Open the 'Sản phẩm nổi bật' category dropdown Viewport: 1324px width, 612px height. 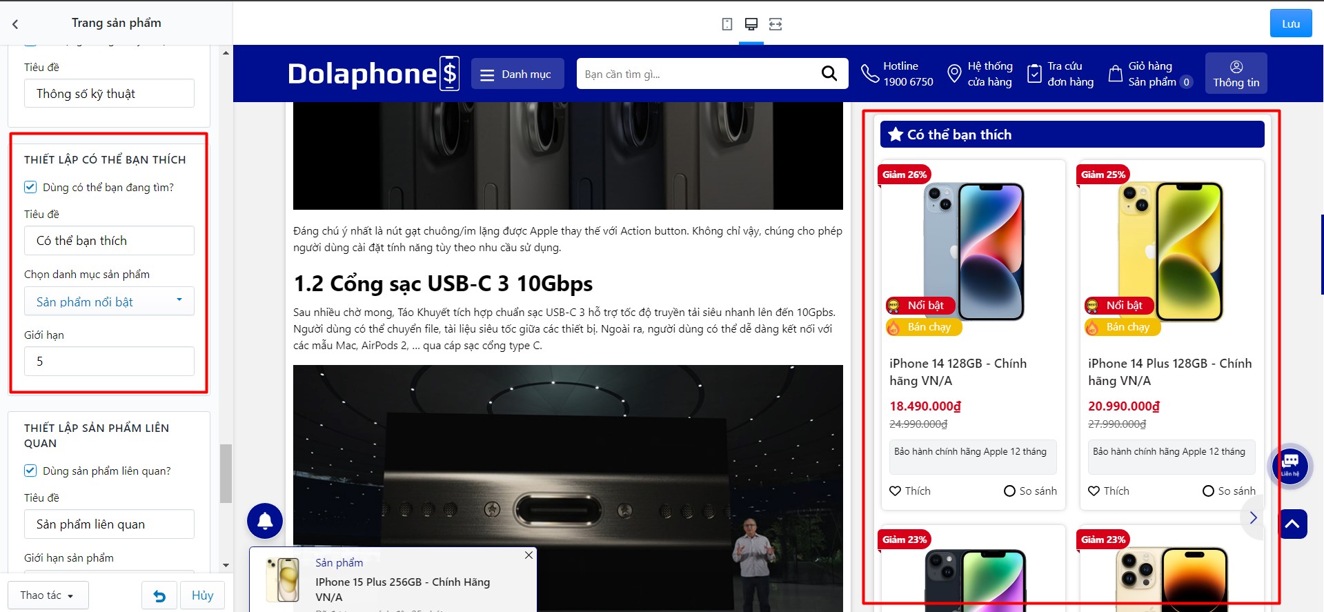coord(109,302)
